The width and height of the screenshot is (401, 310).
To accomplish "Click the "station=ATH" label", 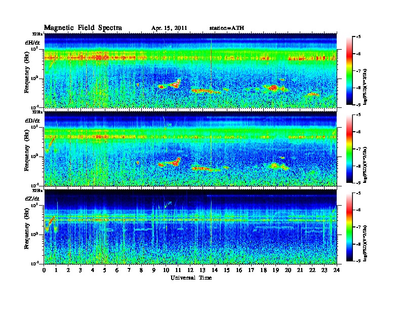I will coord(227,28).
